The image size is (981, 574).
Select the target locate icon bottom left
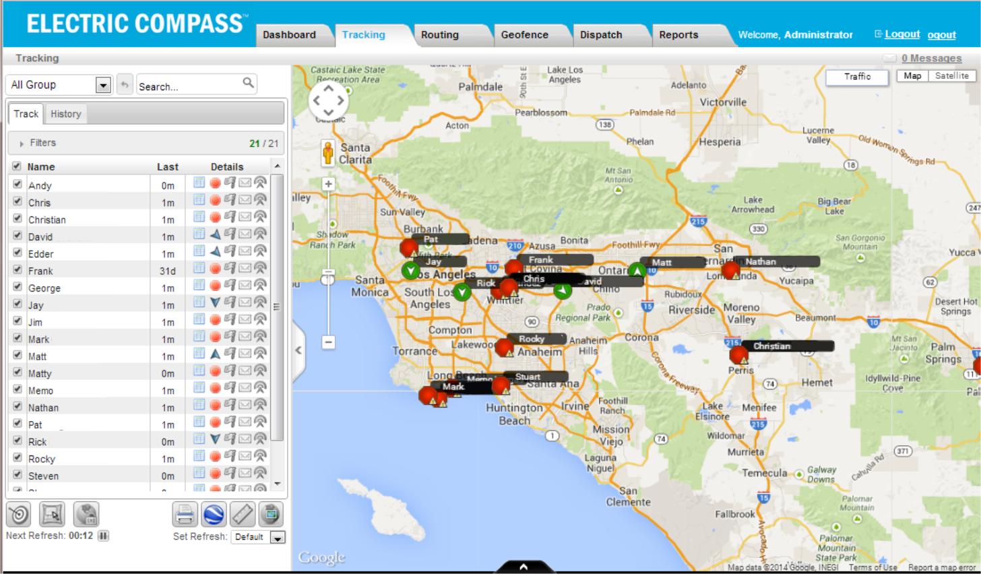click(x=18, y=514)
